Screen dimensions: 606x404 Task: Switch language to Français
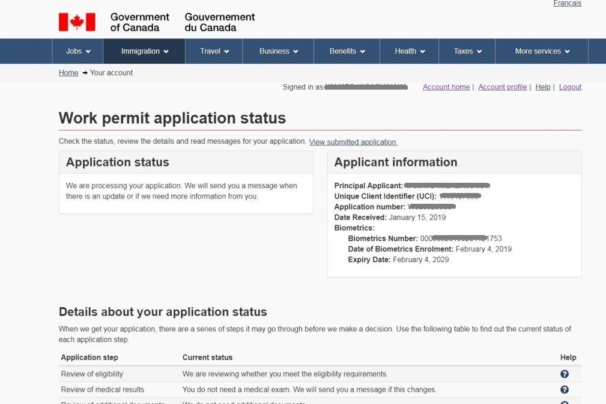point(566,4)
